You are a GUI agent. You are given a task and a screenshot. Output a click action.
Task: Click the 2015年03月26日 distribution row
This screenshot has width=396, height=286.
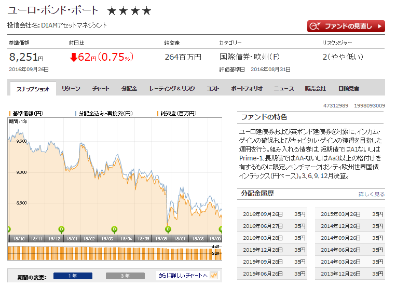(x=350, y=214)
